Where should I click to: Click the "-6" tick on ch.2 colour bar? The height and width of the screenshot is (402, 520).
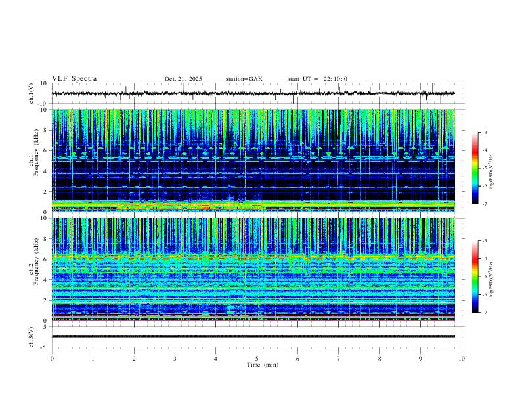pos(484,294)
